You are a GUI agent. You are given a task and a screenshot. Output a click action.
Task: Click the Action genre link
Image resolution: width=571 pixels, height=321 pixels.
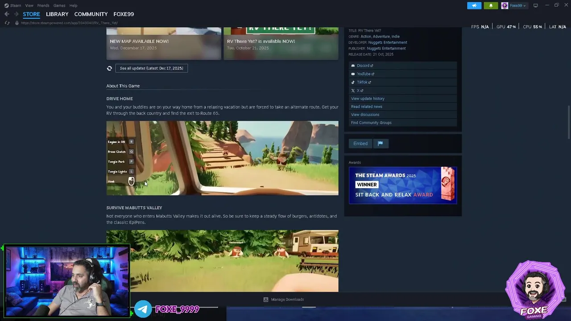pos(366,37)
